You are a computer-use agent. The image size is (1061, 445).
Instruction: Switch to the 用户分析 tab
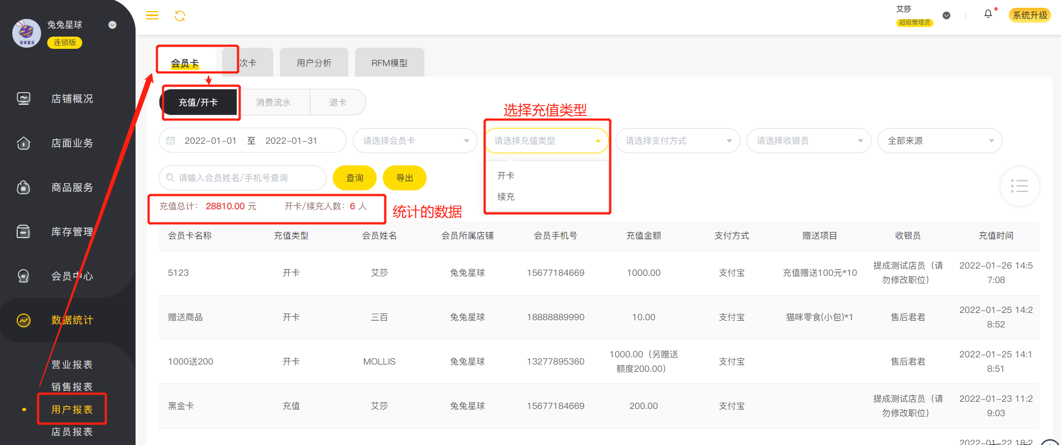(314, 63)
